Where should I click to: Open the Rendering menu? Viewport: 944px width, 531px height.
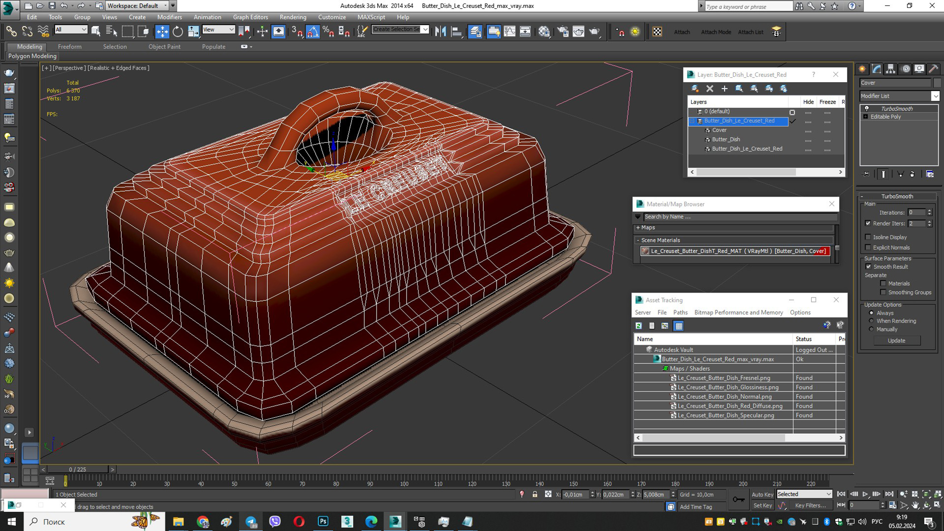pyautogui.click(x=293, y=17)
